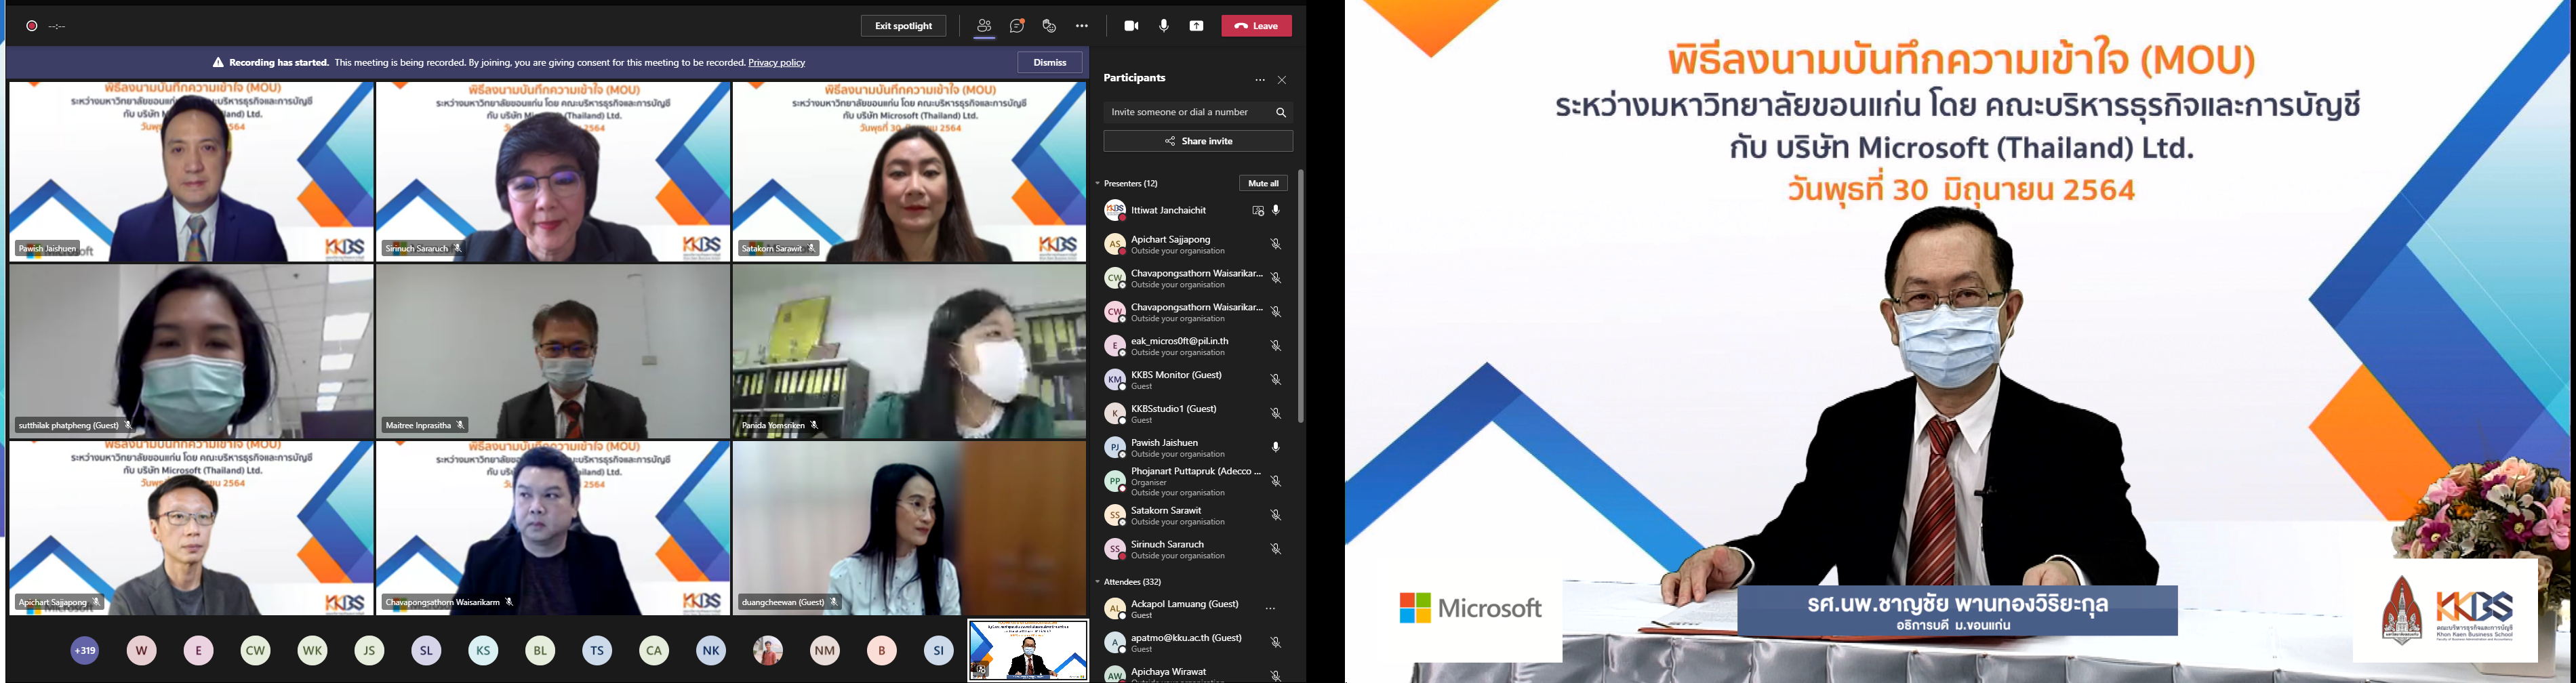Open More actions ellipsis in meeting toolbar
Viewport: 2576px width, 683px height.
(x=1082, y=26)
